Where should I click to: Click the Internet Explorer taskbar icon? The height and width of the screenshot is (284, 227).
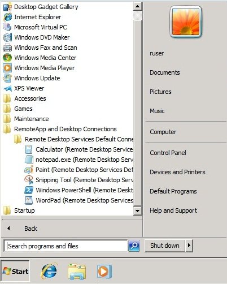[49, 271]
